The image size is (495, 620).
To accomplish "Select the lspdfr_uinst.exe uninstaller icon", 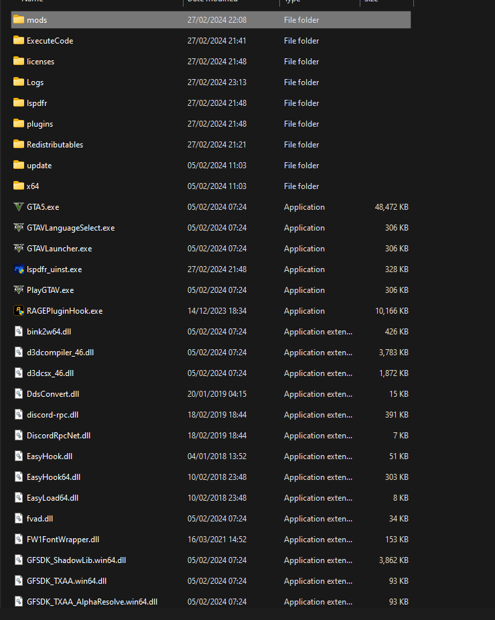I will coord(19,269).
